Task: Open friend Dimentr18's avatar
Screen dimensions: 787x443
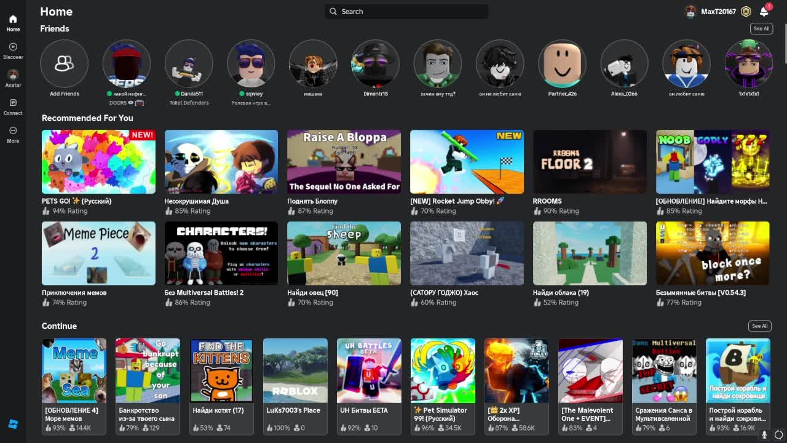Action: coord(375,63)
